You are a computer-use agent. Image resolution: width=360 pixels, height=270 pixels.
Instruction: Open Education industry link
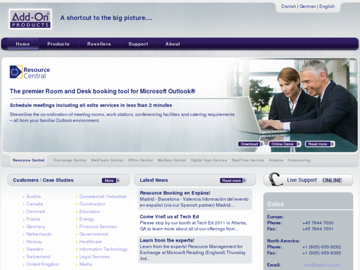pos(90,212)
